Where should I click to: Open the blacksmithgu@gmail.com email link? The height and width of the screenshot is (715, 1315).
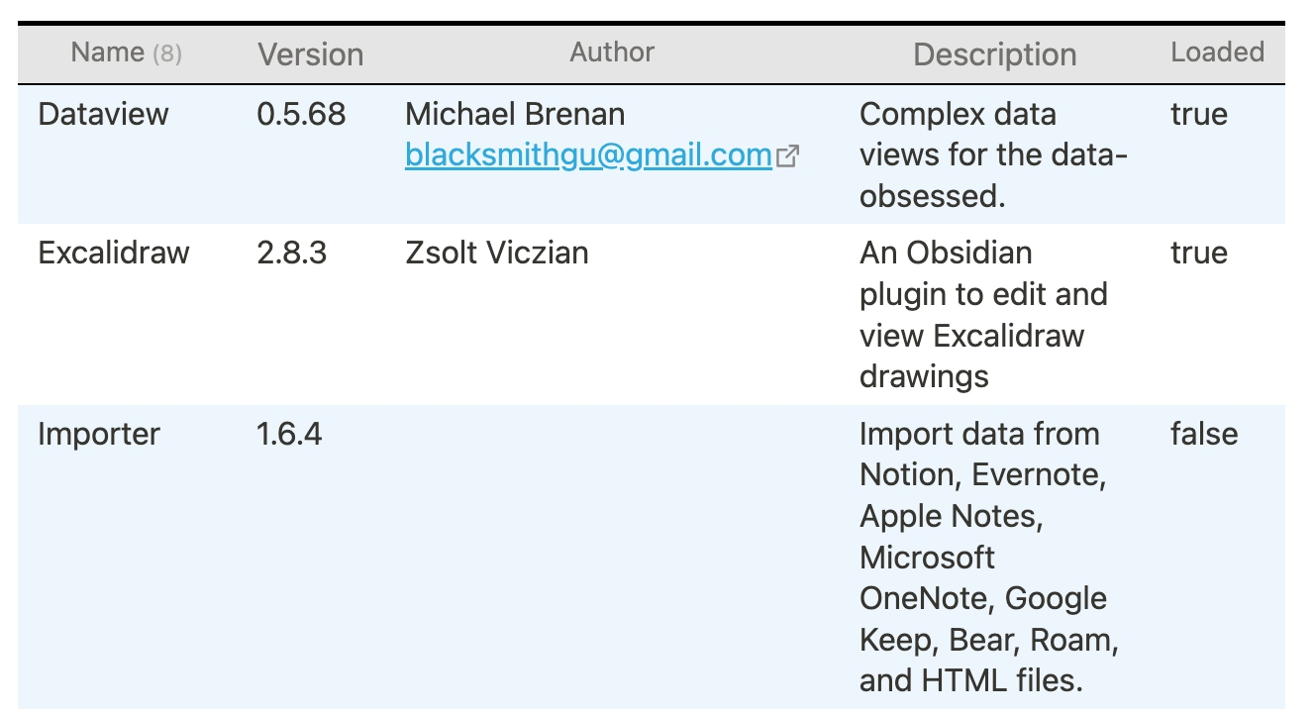point(588,155)
